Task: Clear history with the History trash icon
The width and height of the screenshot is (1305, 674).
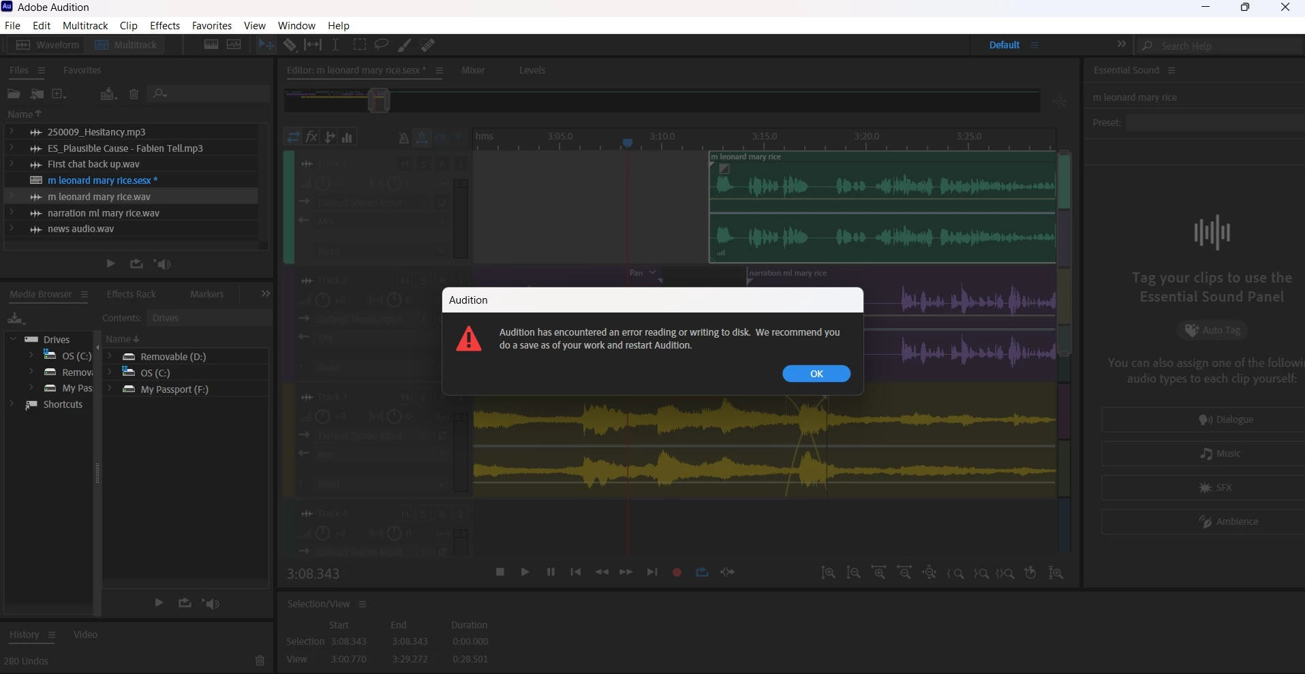Action: (260, 660)
